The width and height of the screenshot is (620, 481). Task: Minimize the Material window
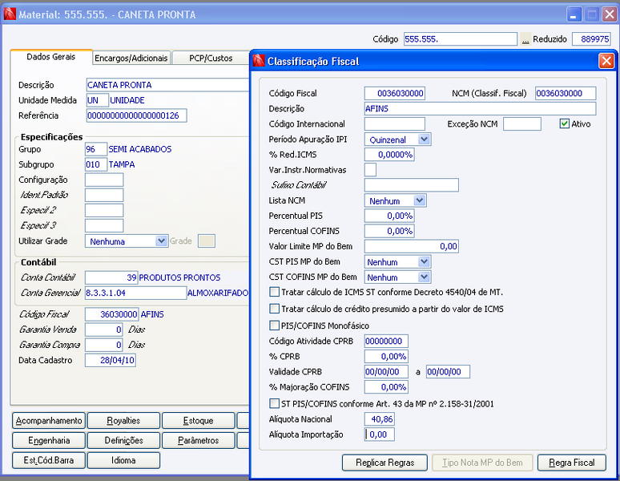coord(574,14)
